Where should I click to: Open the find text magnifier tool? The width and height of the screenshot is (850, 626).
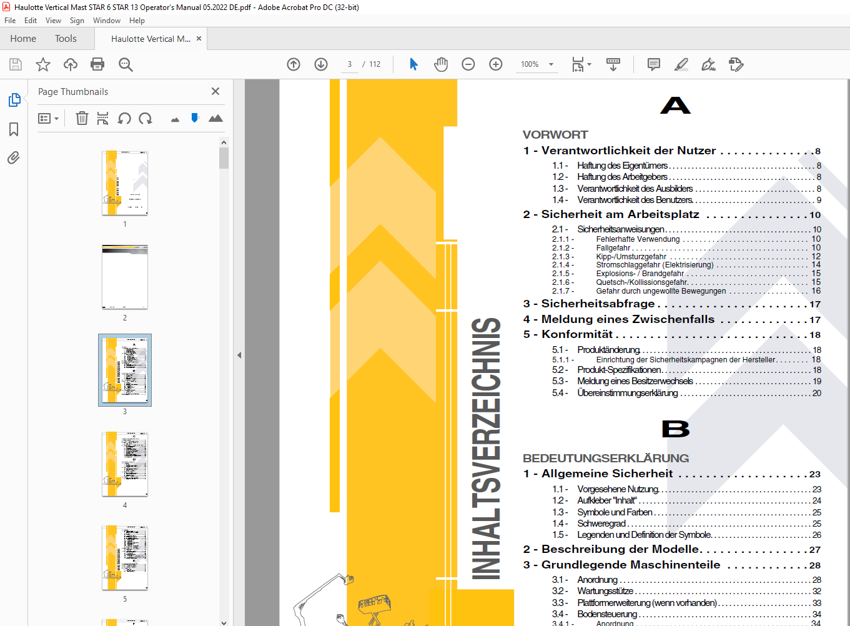[x=126, y=64]
